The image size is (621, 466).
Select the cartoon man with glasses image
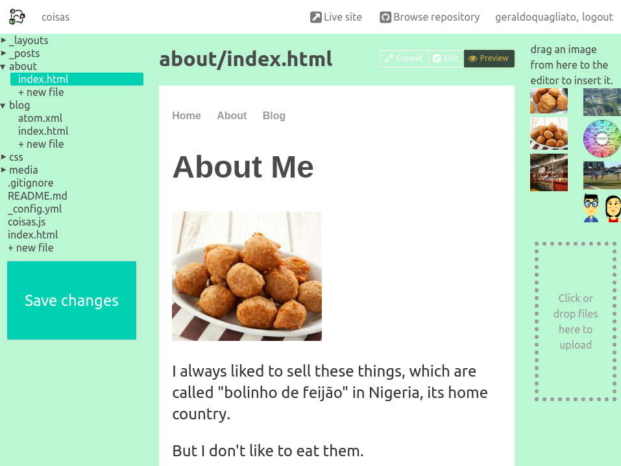(591, 208)
